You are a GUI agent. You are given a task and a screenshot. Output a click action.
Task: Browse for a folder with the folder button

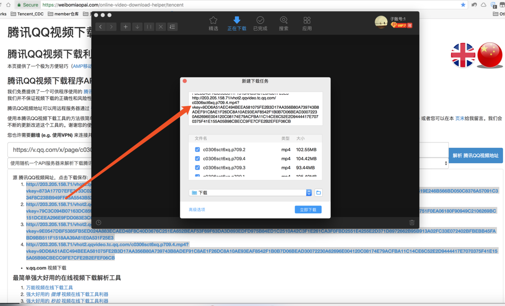(318, 193)
